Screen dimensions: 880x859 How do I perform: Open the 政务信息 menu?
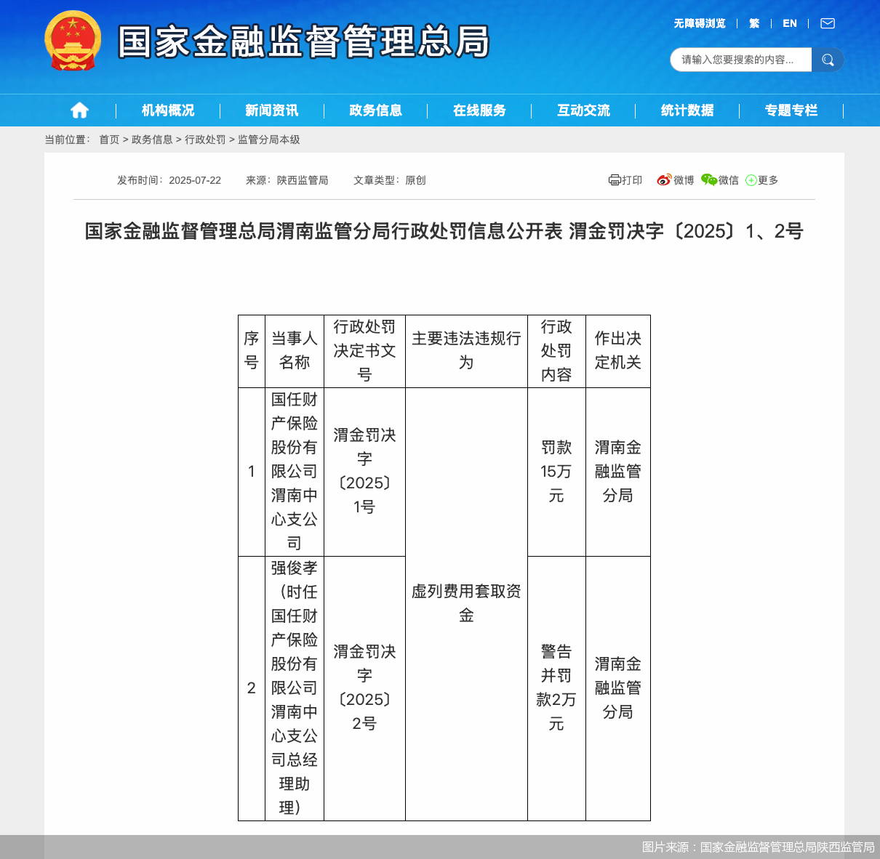tap(376, 110)
